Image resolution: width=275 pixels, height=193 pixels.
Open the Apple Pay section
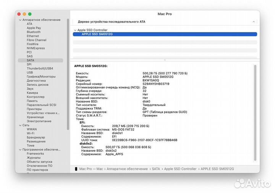click(34, 28)
